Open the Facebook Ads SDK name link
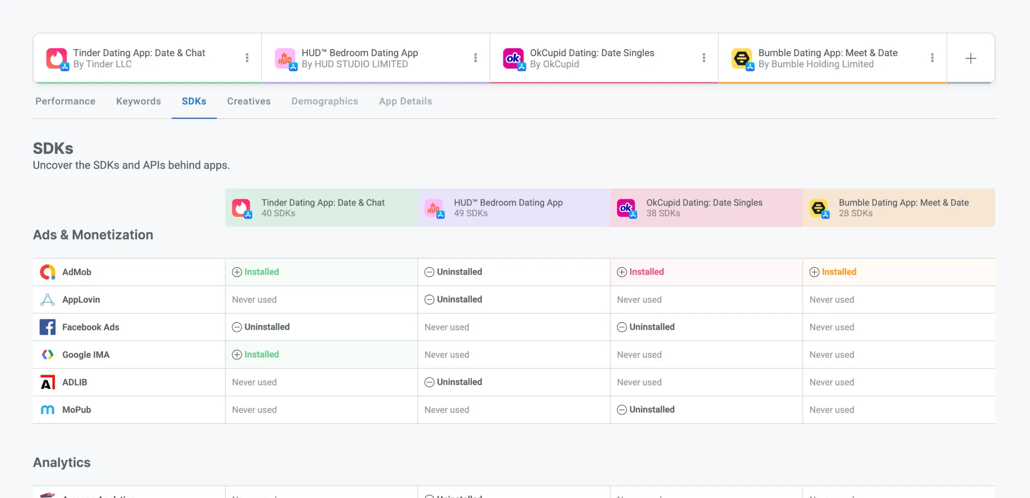 tap(91, 327)
